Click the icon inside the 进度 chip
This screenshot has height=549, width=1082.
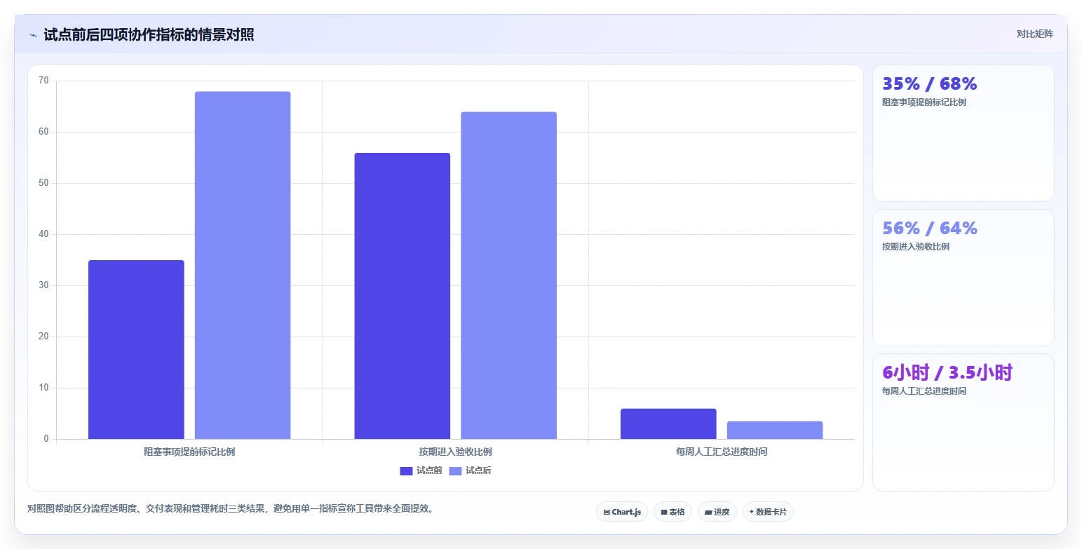click(x=708, y=512)
